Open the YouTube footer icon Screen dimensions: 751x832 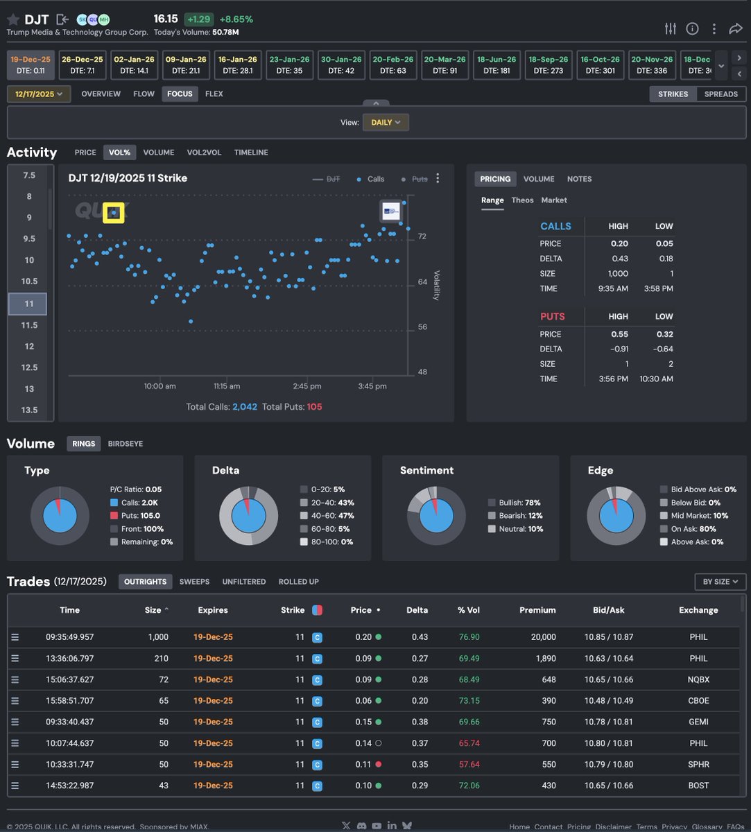[377, 826]
